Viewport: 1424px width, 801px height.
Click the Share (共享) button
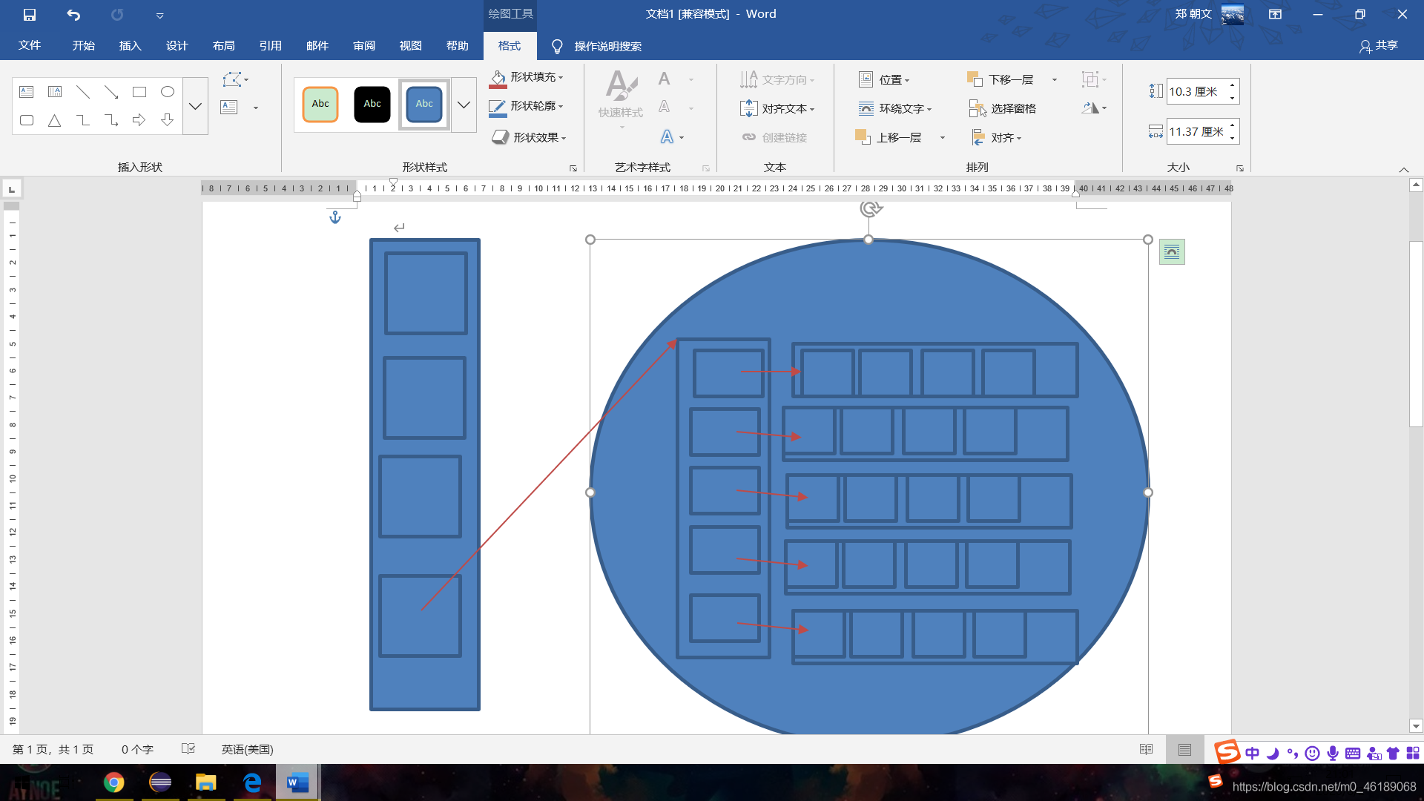pos(1379,46)
